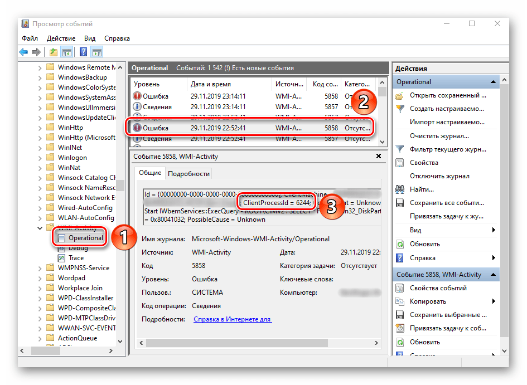Switch to the Подробности tab

[188, 173]
